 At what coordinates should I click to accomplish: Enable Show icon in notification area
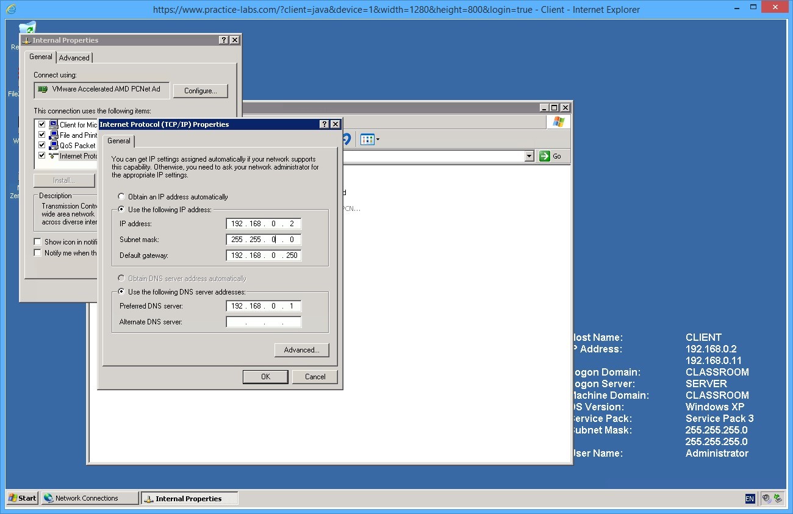point(37,241)
